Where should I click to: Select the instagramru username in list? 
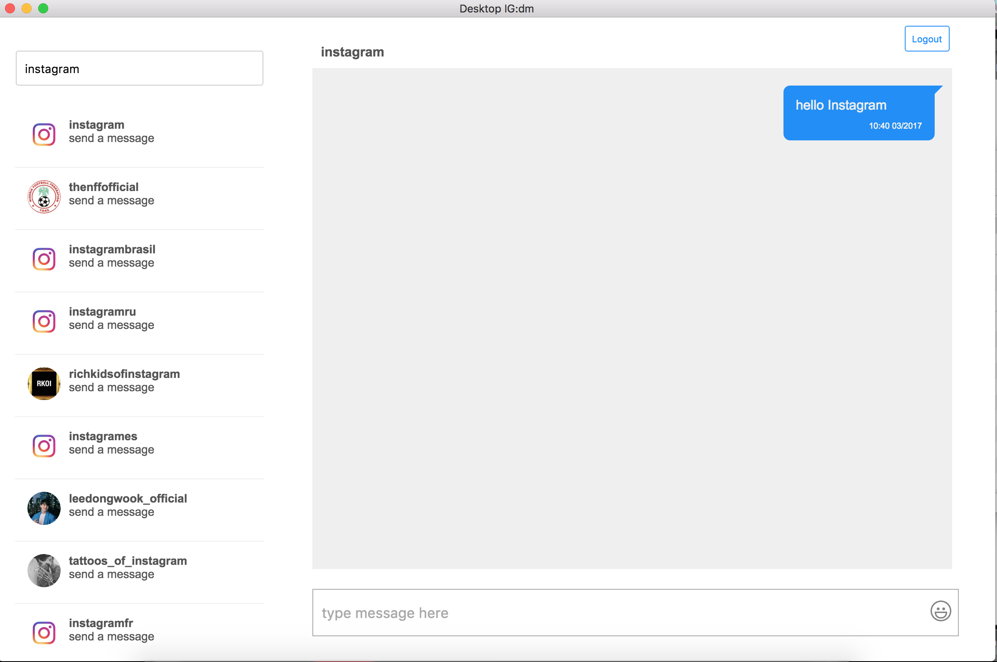102,311
